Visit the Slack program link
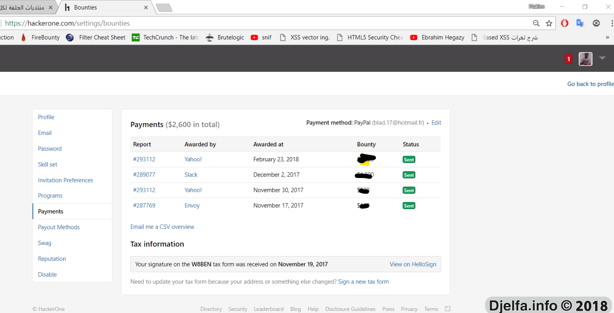This screenshot has height=313, width=614. [x=191, y=174]
